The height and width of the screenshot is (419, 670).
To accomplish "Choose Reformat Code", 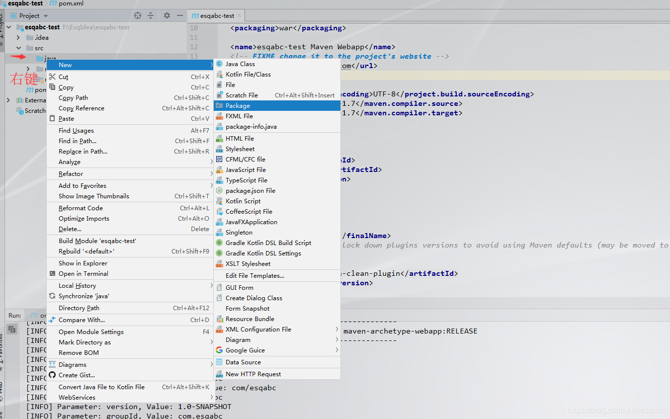I will click(129, 208).
